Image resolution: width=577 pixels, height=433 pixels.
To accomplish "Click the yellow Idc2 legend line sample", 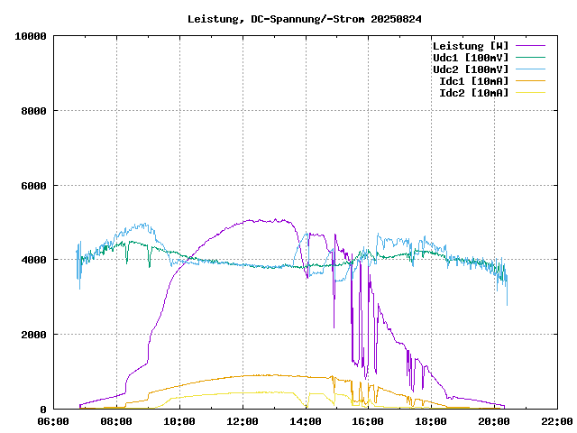I will pyautogui.click(x=530, y=92).
